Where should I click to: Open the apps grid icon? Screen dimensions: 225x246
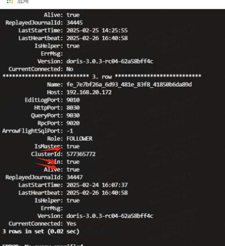click(10, 1)
